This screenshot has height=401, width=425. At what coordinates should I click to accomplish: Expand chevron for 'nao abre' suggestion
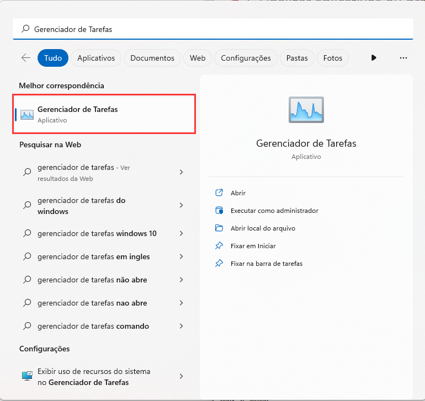(x=182, y=303)
